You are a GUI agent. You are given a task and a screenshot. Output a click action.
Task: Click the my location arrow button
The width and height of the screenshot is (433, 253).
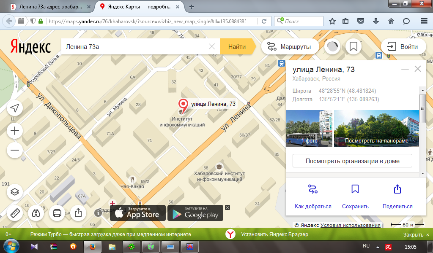coord(15,108)
